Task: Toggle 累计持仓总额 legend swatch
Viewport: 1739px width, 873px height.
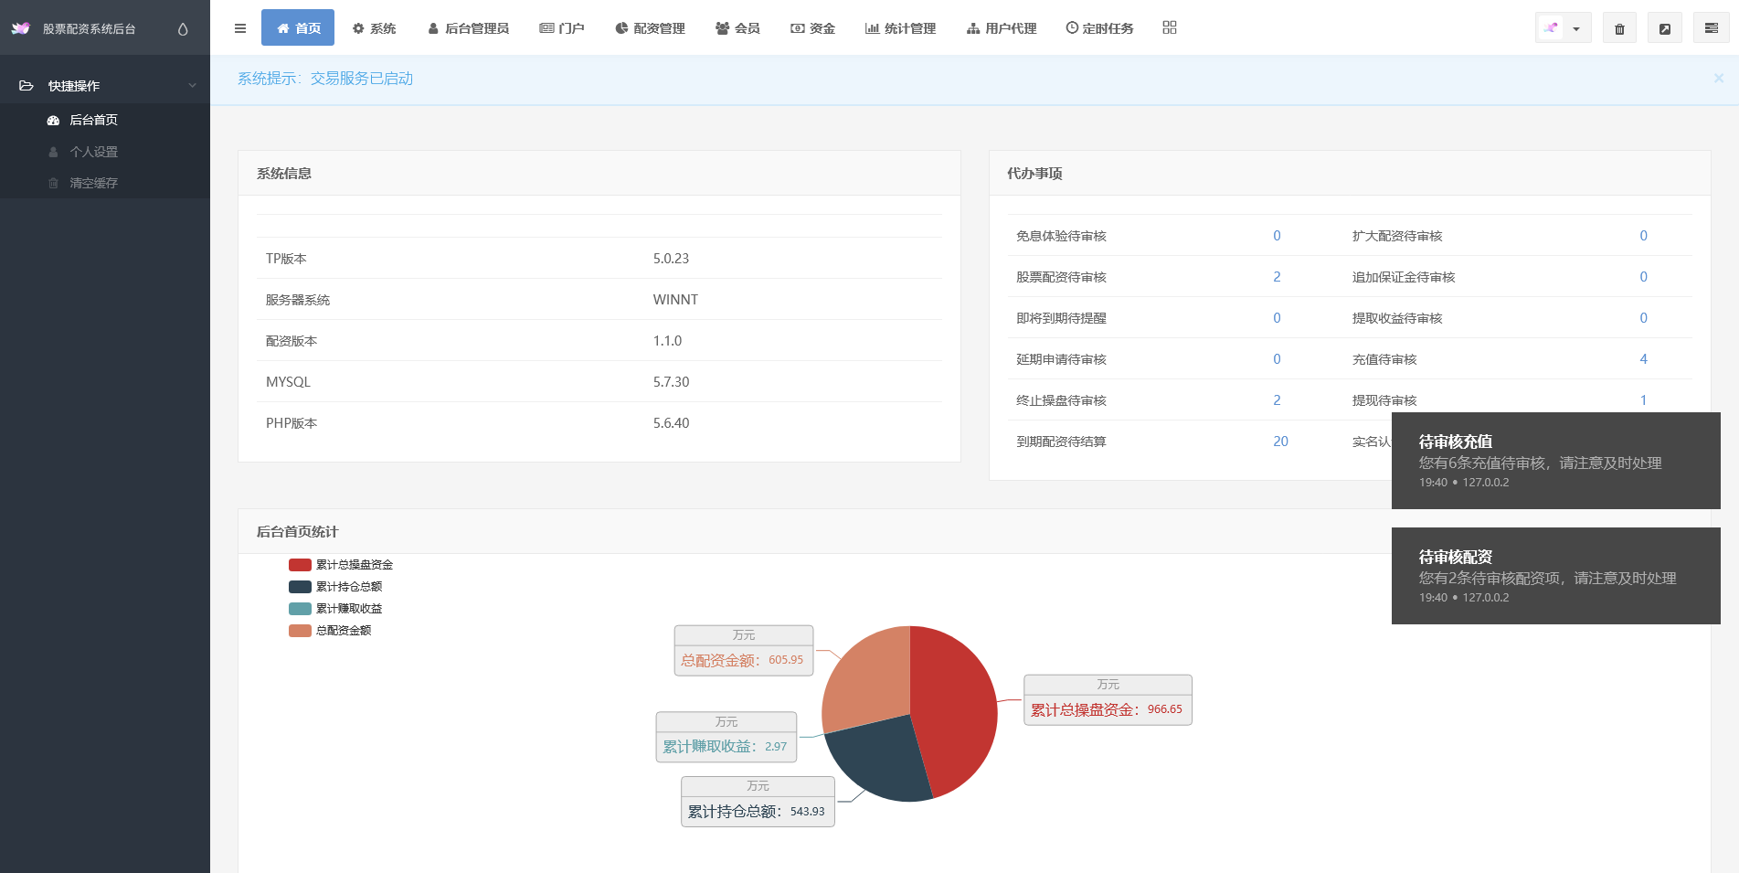Action: point(300,587)
